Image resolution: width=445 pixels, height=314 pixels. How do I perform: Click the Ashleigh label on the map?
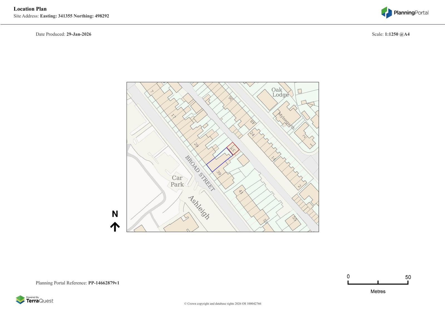(x=199, y=207)
